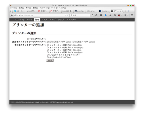Image resolution: width=144 pixels, height=115 pixels.
Task: Select the EPSON EP-707A Series radio button
Action: point(48,42)
